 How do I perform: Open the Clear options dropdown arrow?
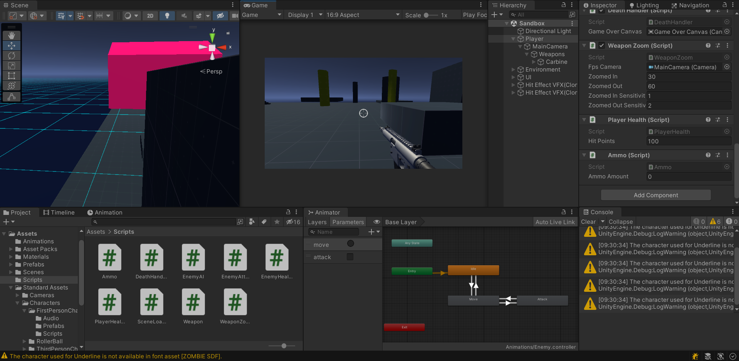coord(603,221)
